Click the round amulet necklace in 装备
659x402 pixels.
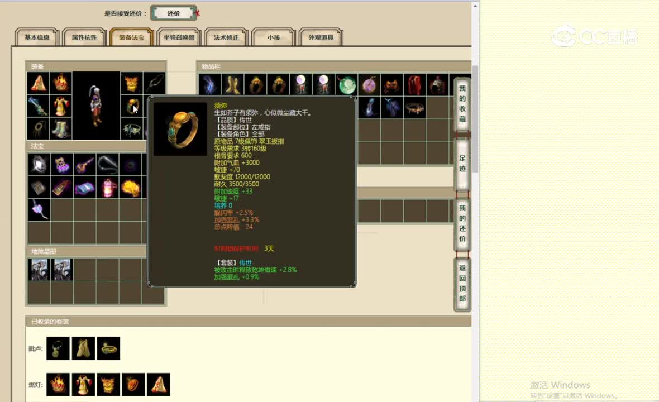pyautogui.click(x=38, y=128)
